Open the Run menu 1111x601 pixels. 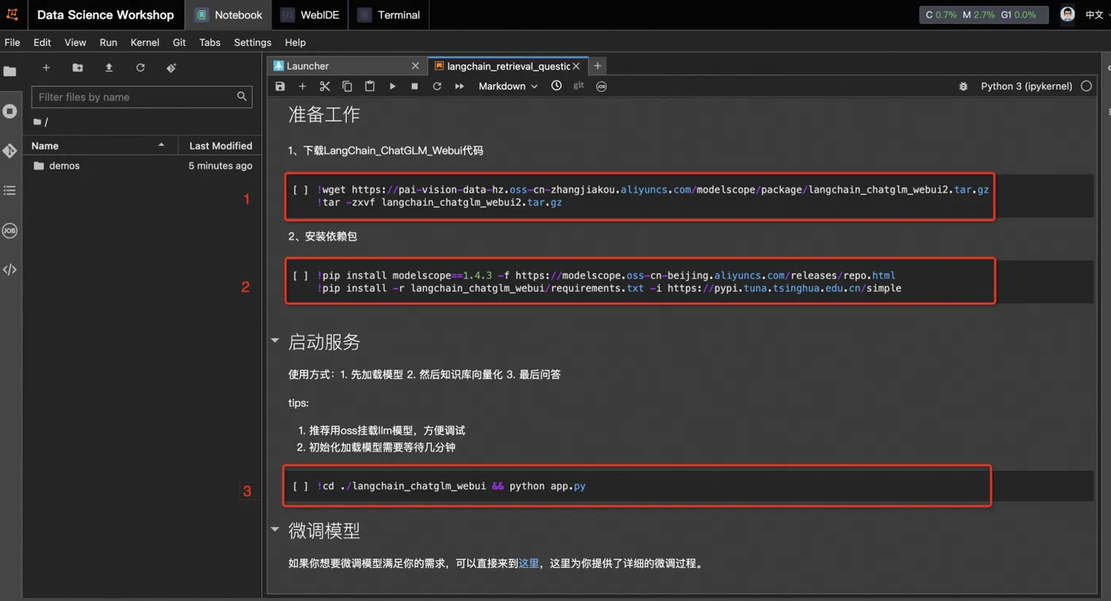tap(109, 42)
